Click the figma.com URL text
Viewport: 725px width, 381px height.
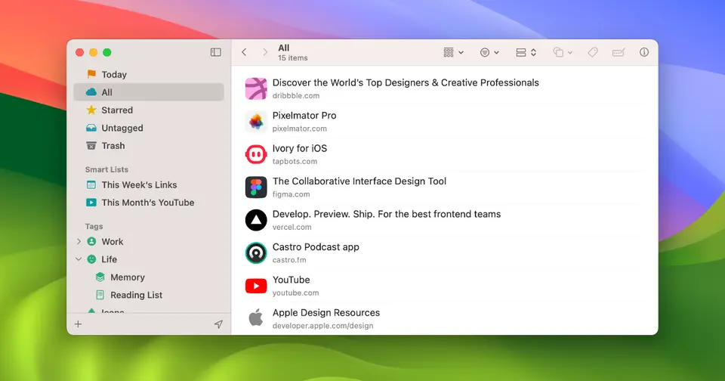(292, 194)
